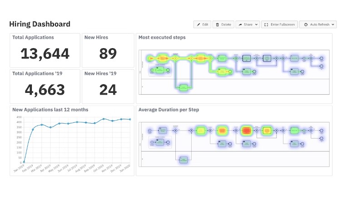342x207 pixels.
Task: Click the Jul 2019 data point
Action: point(77,122)
